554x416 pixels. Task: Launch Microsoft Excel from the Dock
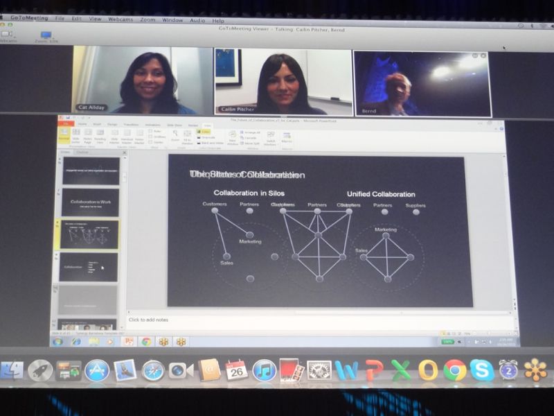click(401, 370)
